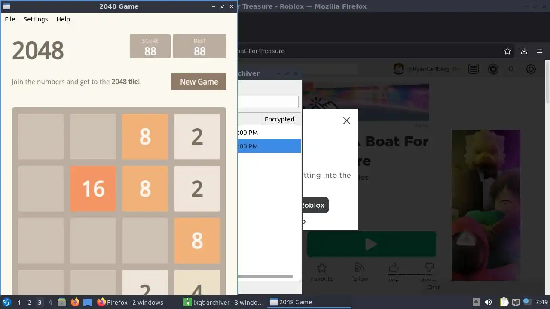Switch to virtual desktop 1
This screenshot has width=550, height=309.
coord(19,302)
